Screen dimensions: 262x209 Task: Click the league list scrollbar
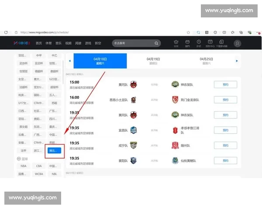pos(63,72)
